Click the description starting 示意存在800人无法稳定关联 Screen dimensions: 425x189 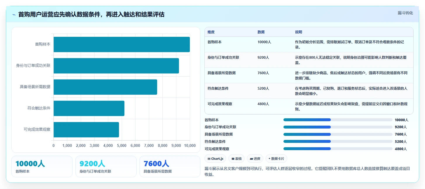[351, 60]
